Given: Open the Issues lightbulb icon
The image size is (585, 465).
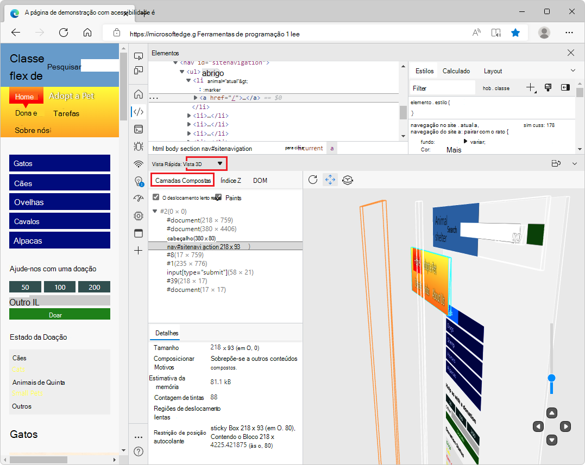Looking at the screenshot, I should pos(139,181).
